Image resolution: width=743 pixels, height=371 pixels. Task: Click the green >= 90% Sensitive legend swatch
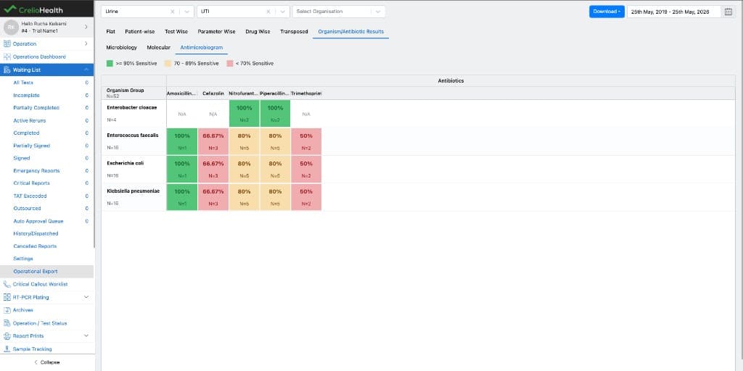tap(110, 64)
